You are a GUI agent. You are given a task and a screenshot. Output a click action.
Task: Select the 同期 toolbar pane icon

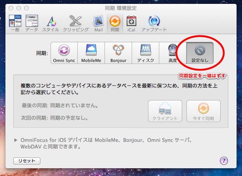coord(115,23)
